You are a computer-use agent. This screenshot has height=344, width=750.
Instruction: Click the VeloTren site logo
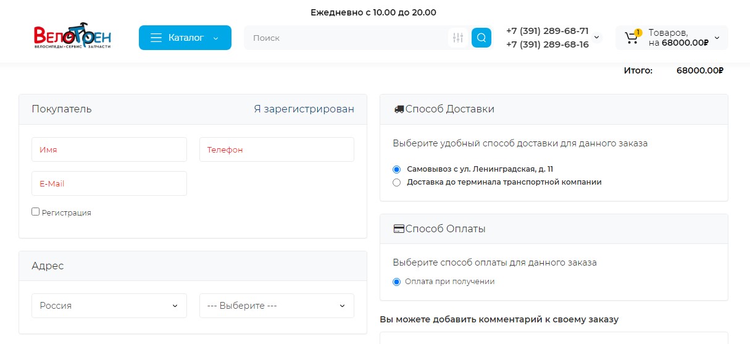click(72, 37)
